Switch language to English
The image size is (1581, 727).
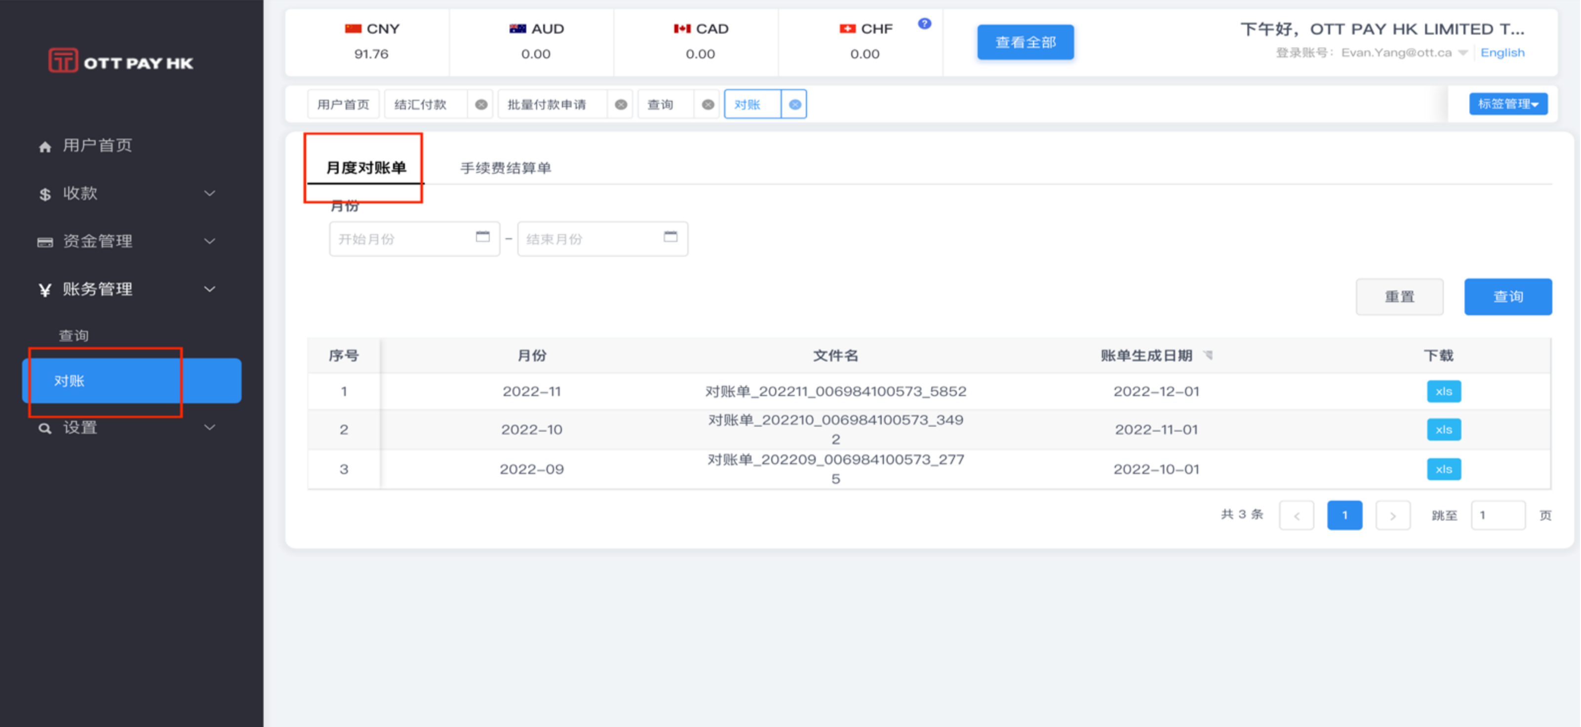click(x=1502, y=53)
